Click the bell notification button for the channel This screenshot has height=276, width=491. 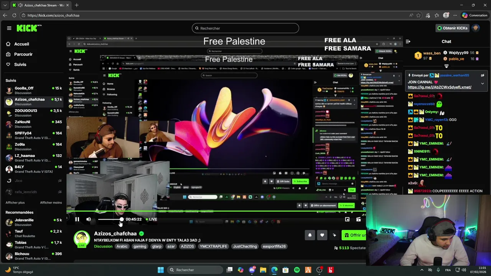310,235
